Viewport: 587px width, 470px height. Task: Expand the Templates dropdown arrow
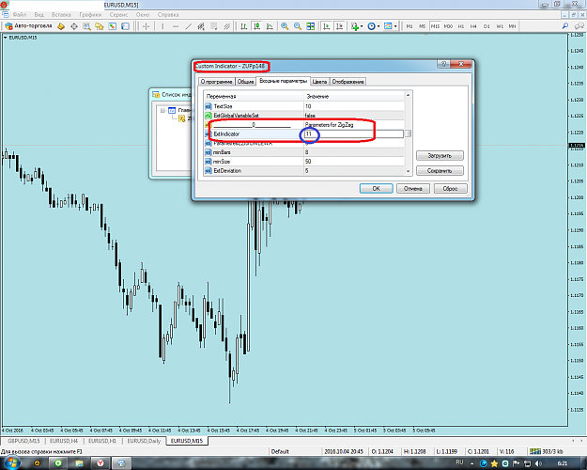click(x=395, y=26)
